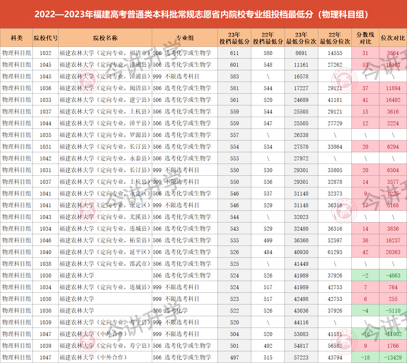Select the 23年最低分位次 header
Screen dimensions: 407x363
point(301,38)
